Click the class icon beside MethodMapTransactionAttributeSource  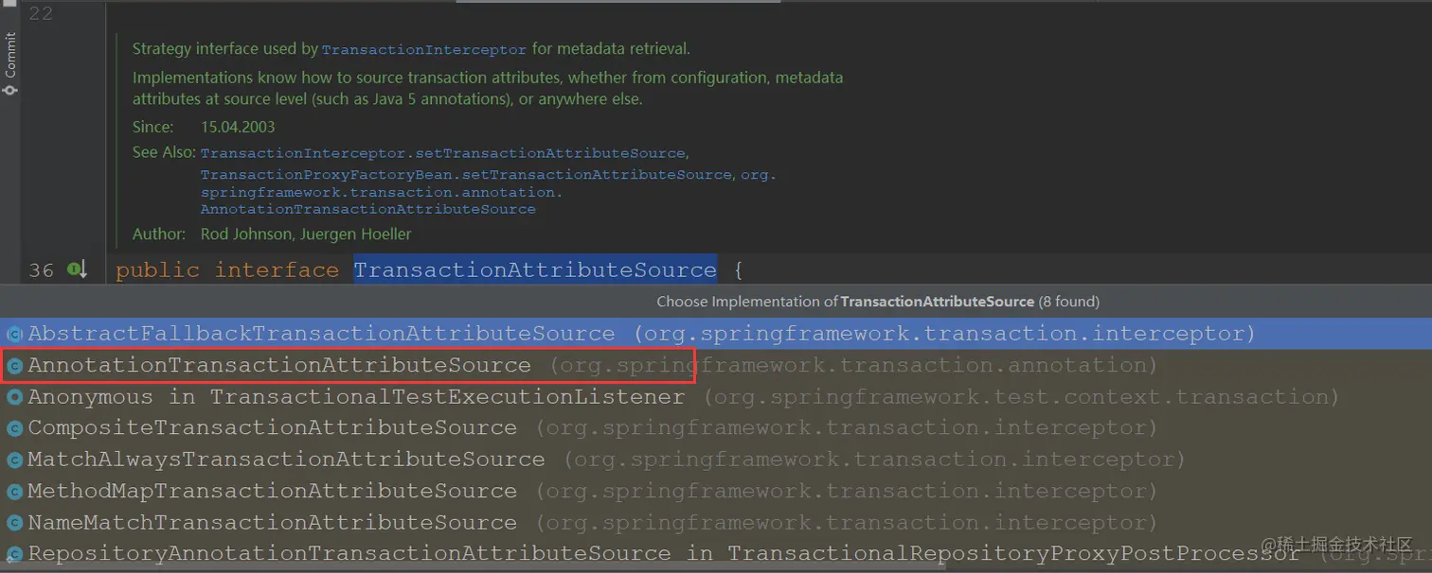coord(14,492)
